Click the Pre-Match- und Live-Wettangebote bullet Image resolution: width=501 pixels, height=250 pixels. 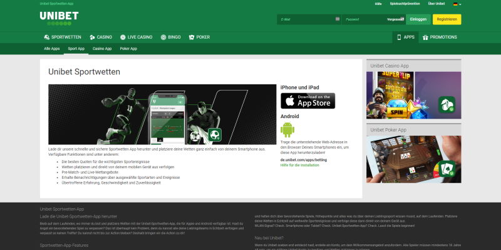pos(90,172)
